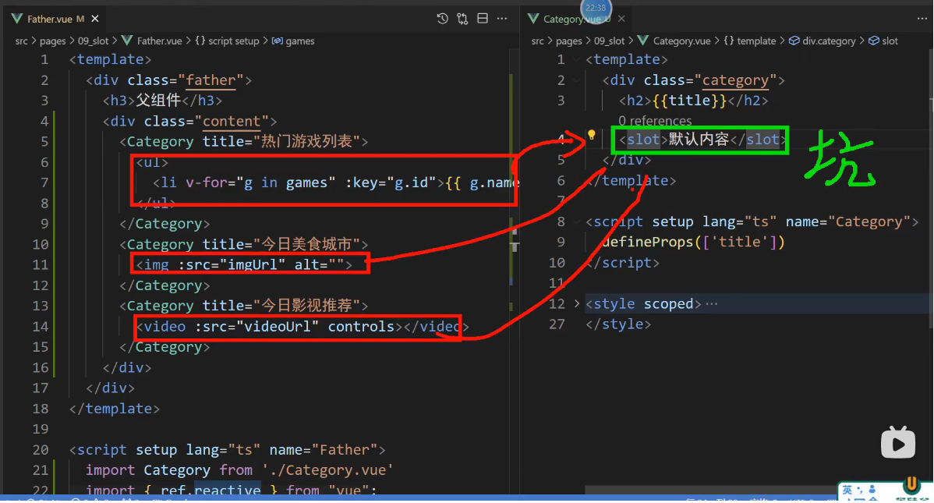Split the Father.vue editor

click(x=483, y=19)
